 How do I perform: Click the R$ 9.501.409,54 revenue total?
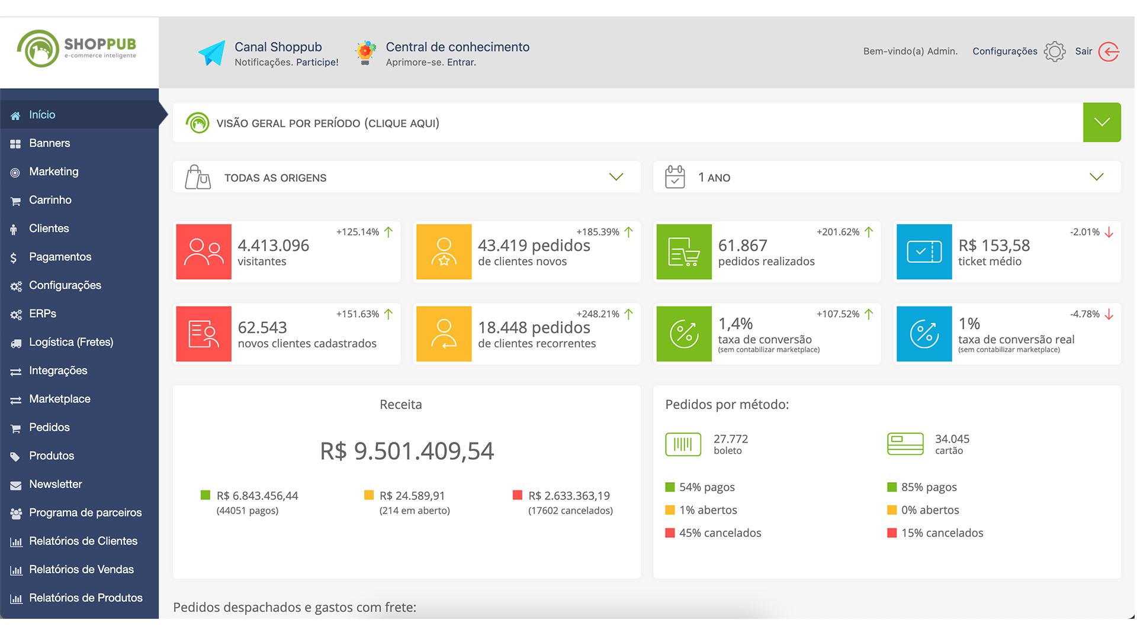(x=407, y=451)
